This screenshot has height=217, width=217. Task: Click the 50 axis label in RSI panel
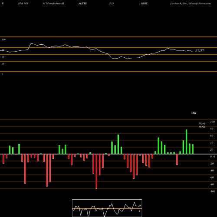click(3, 57)
